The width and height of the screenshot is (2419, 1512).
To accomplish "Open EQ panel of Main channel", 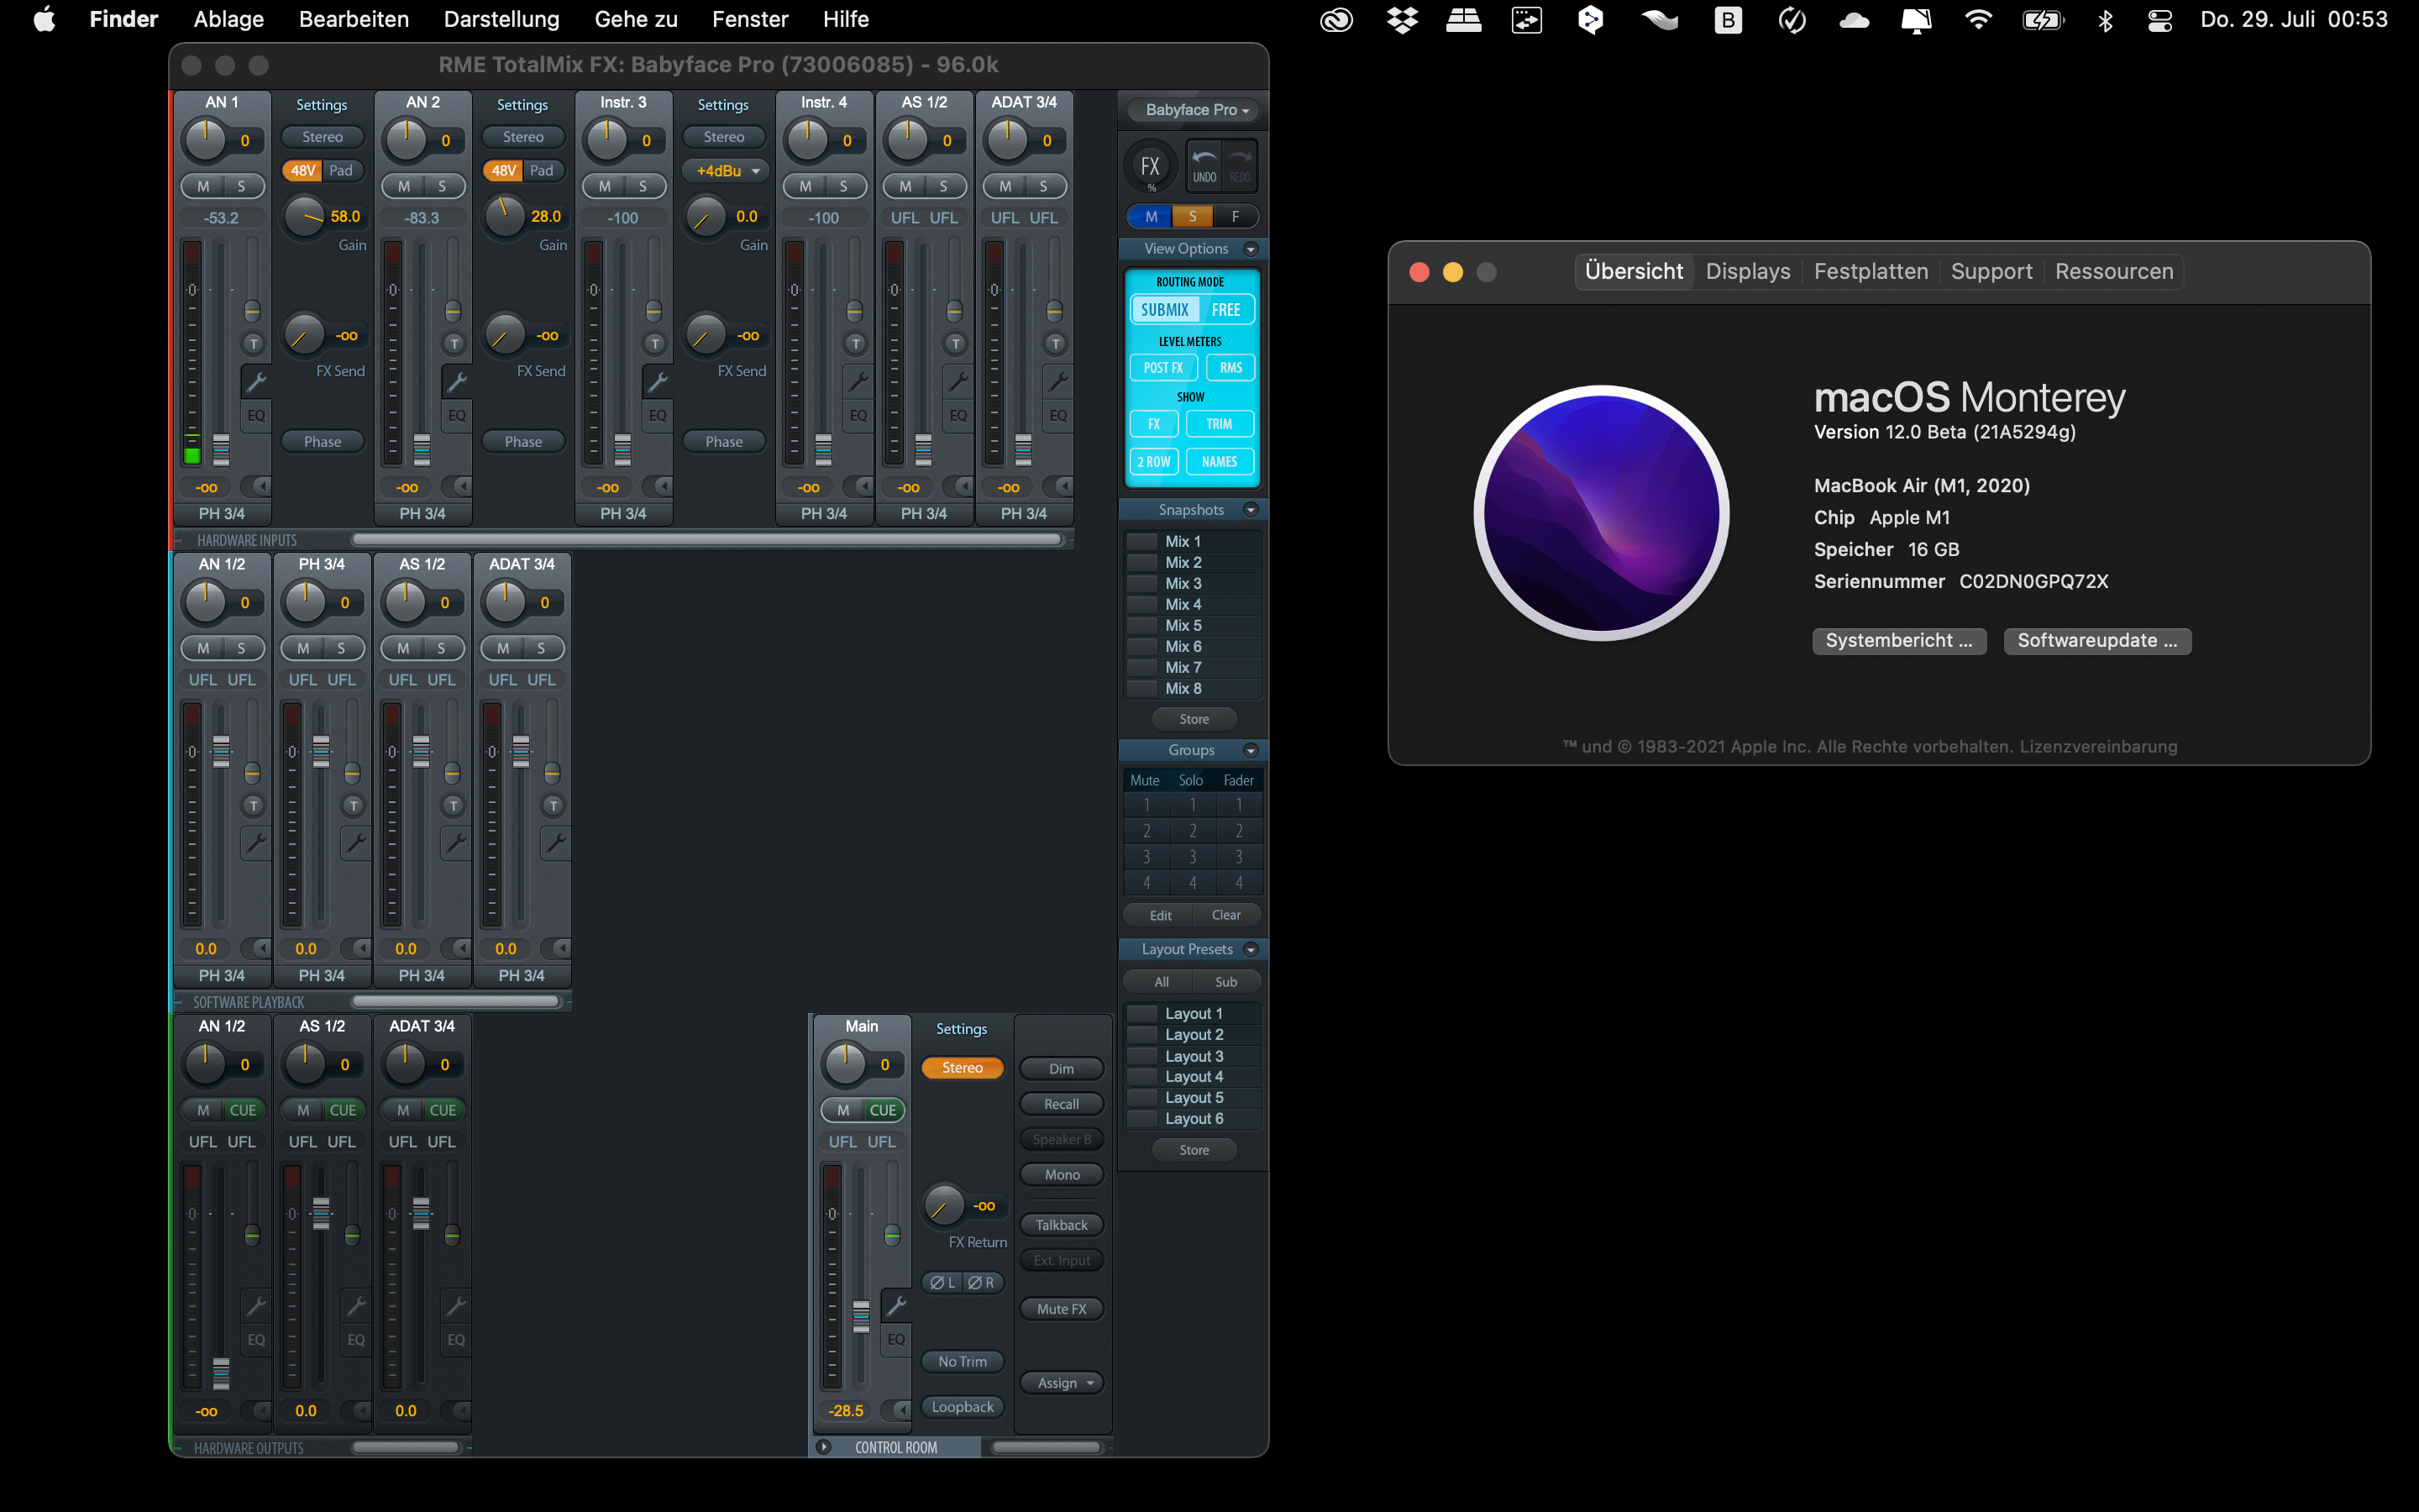I will 897,1339.
